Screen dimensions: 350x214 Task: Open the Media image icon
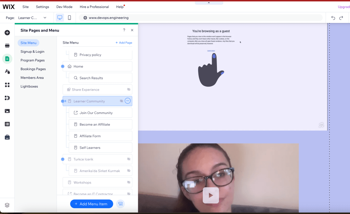tap(7, 111)
